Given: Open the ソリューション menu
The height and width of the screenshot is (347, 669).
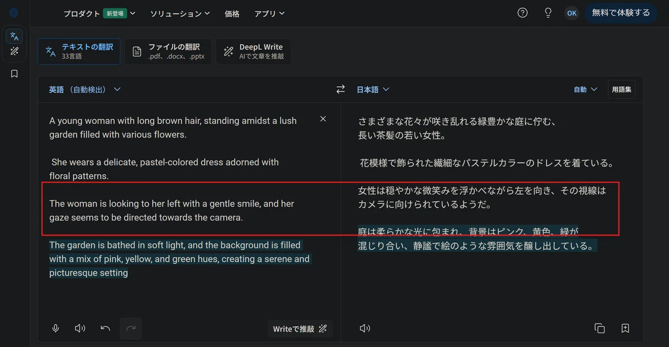Looking at the screenshot, I should tap(180, 13).
